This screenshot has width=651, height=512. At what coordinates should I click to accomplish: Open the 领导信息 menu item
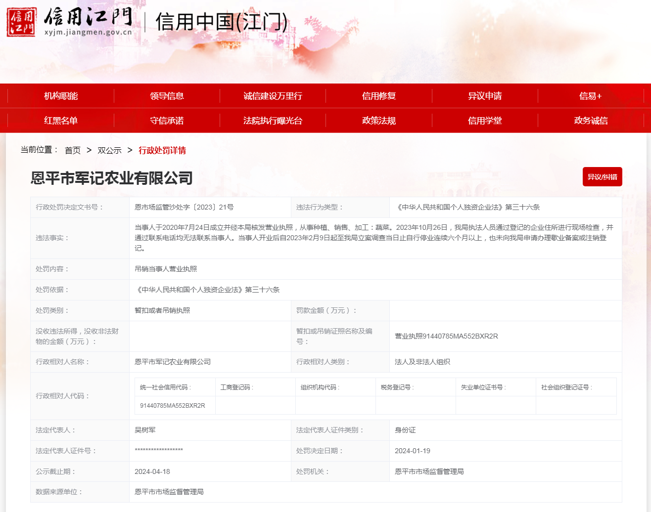click(167, 96)
